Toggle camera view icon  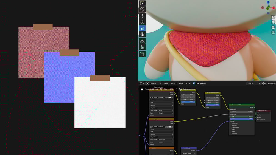273,27
